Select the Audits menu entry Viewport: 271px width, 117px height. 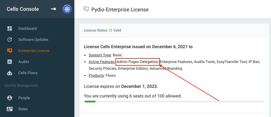[24, 62]
